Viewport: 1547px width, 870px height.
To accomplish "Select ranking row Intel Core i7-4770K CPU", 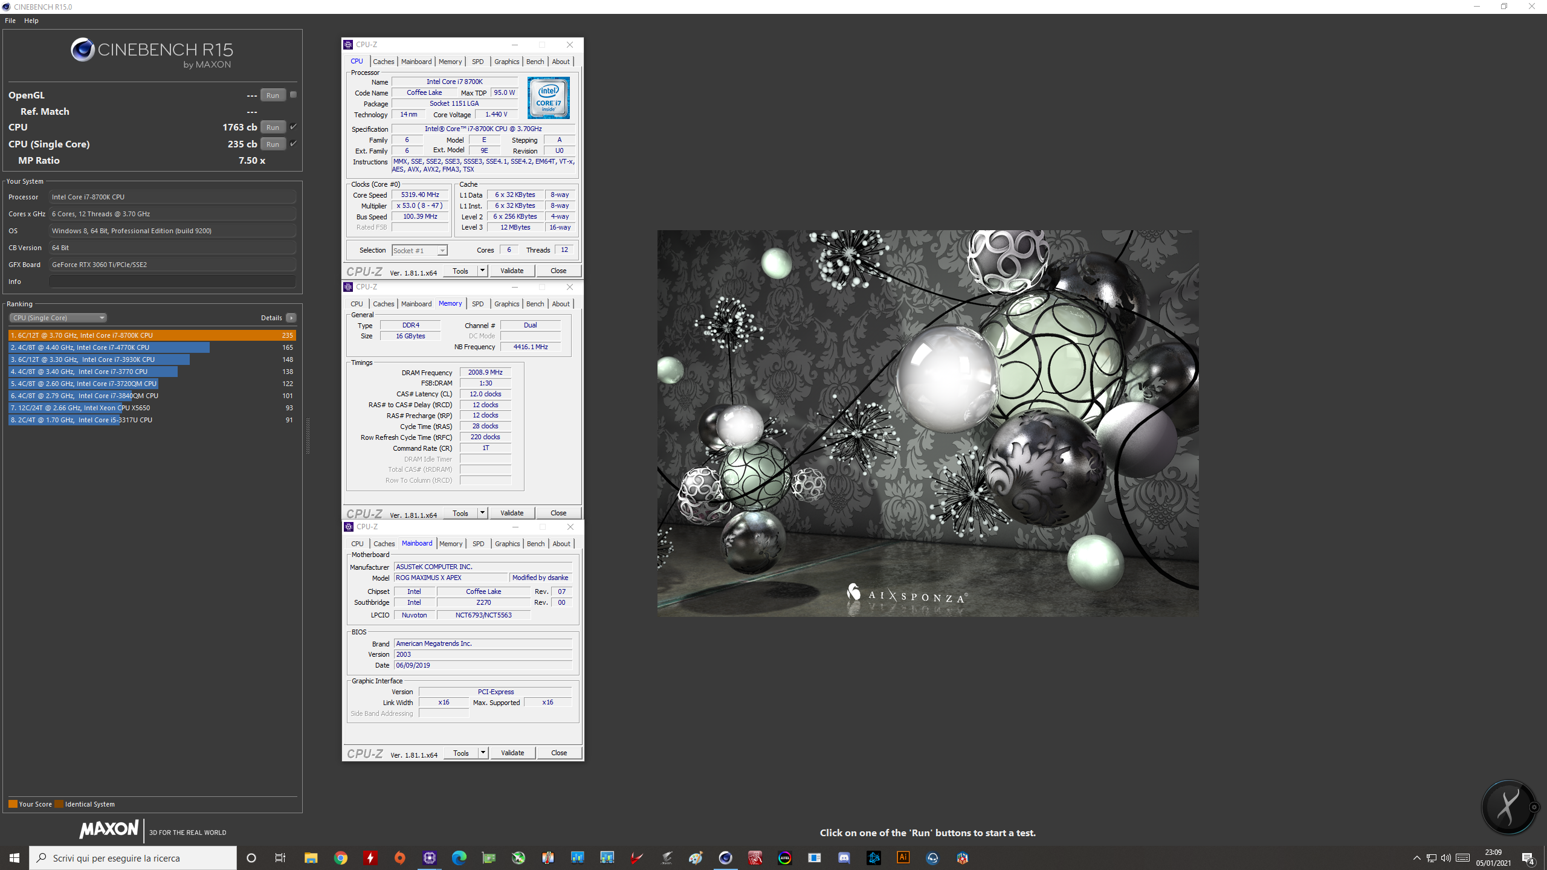I will (x=152, y=347).
